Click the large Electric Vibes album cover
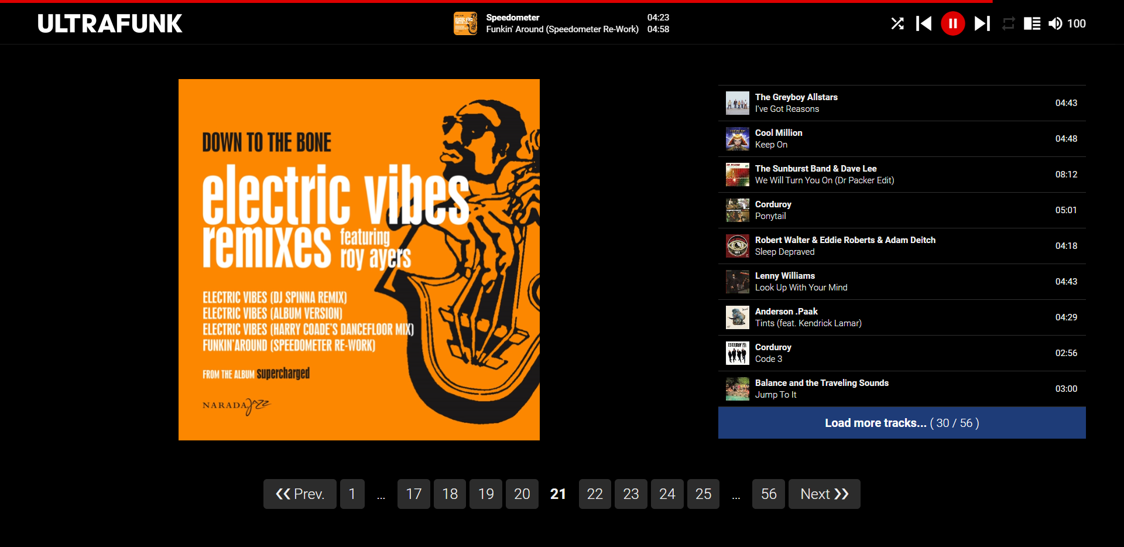The image size is (1124, 547). 359,259
